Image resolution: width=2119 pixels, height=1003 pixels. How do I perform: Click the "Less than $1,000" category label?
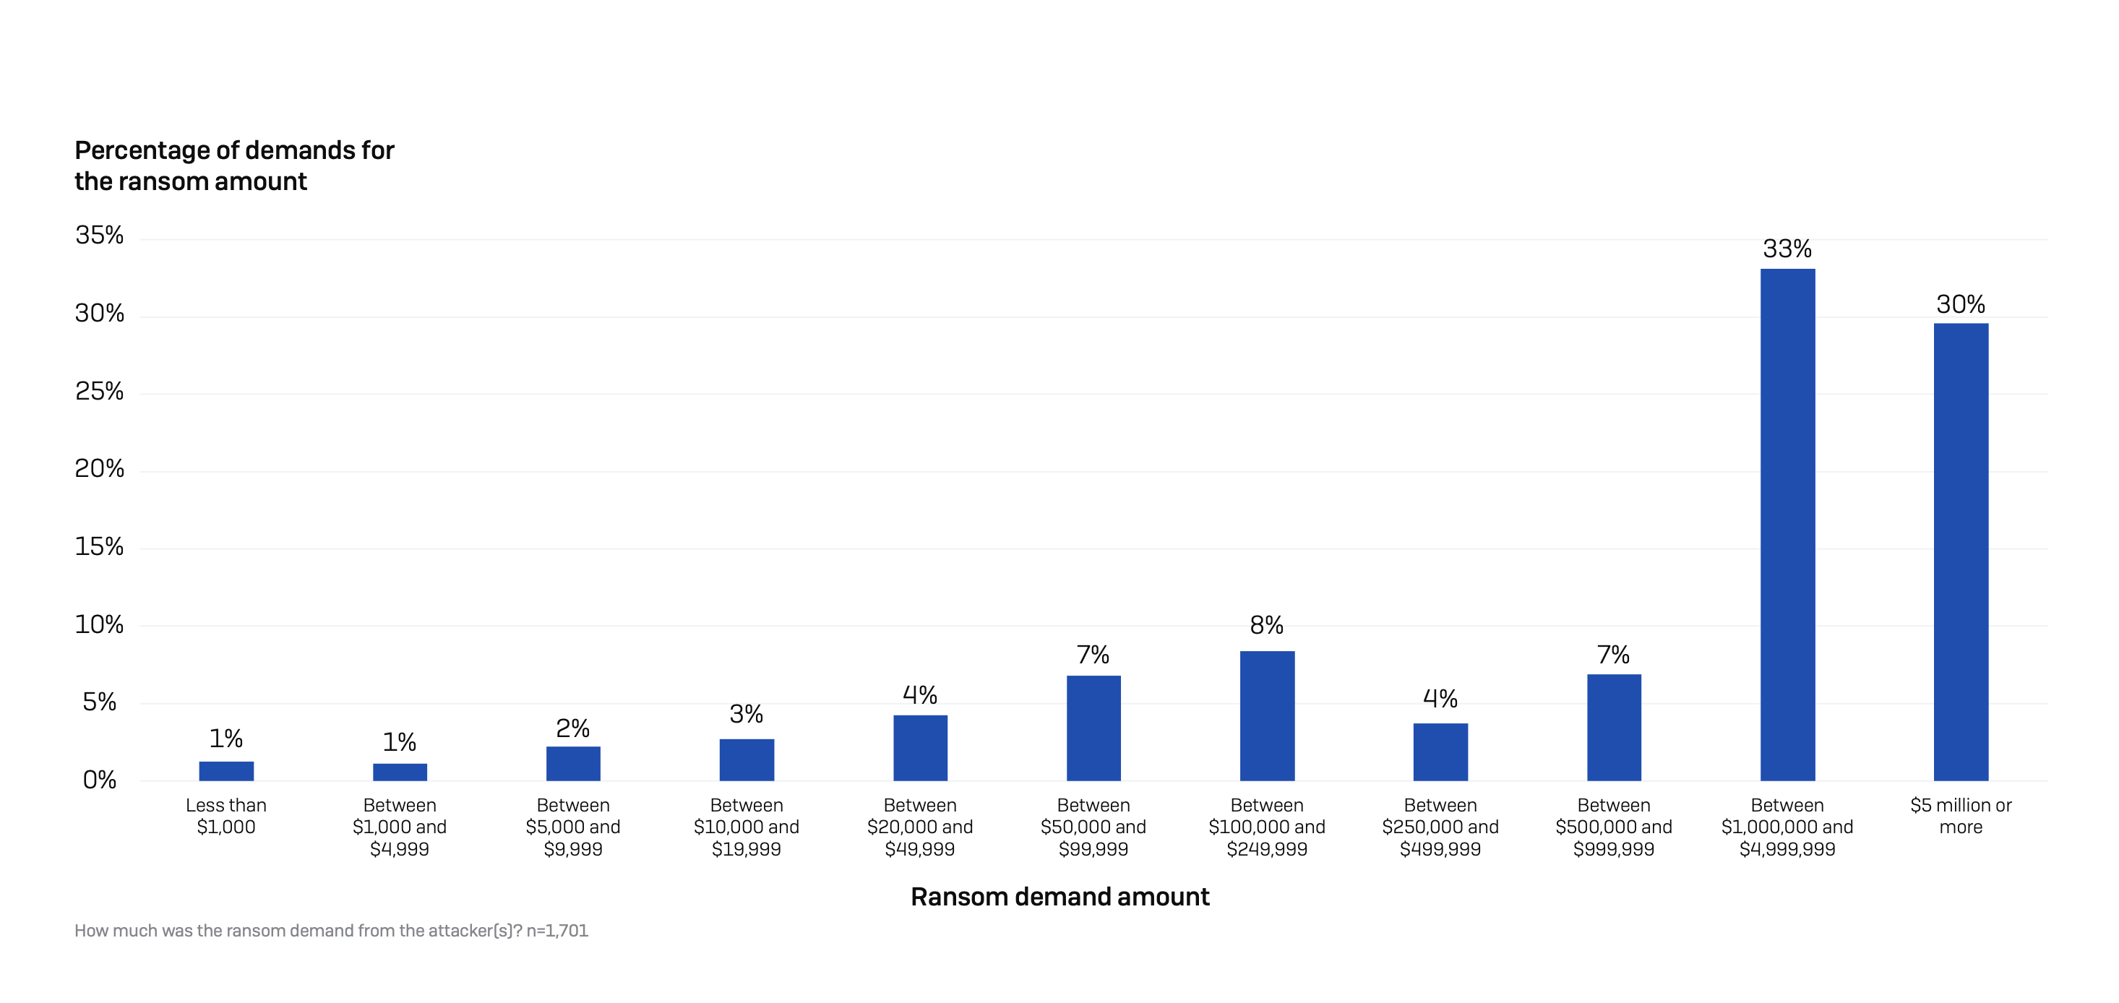(226, 815)
